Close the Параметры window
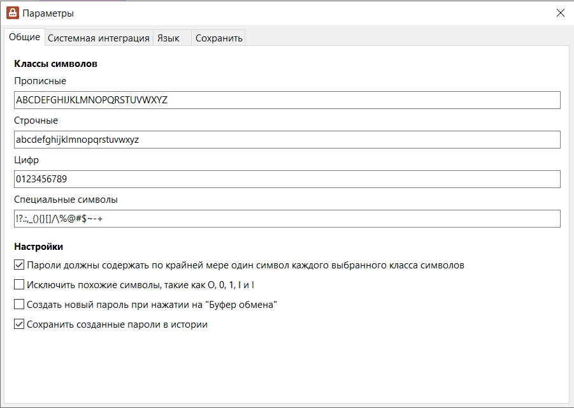Screen dimensions: 574x408 561,13
